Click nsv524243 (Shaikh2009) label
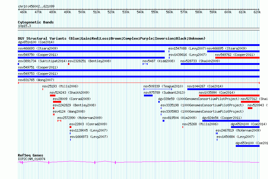 70,93
